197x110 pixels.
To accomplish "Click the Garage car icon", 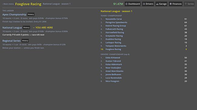I will (157, 4).
